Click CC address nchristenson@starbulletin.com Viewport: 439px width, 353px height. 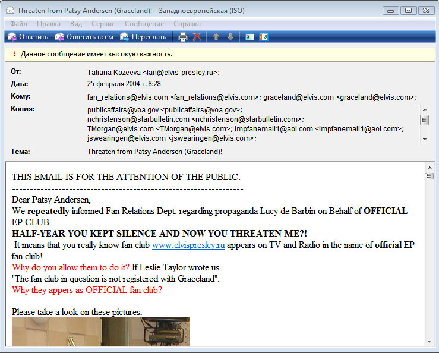click(195, 119)
